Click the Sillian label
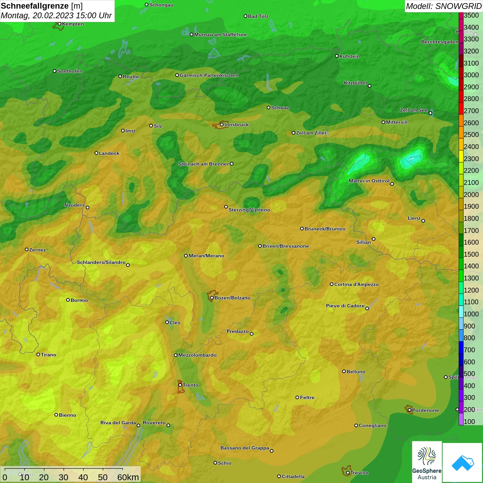 364,242
